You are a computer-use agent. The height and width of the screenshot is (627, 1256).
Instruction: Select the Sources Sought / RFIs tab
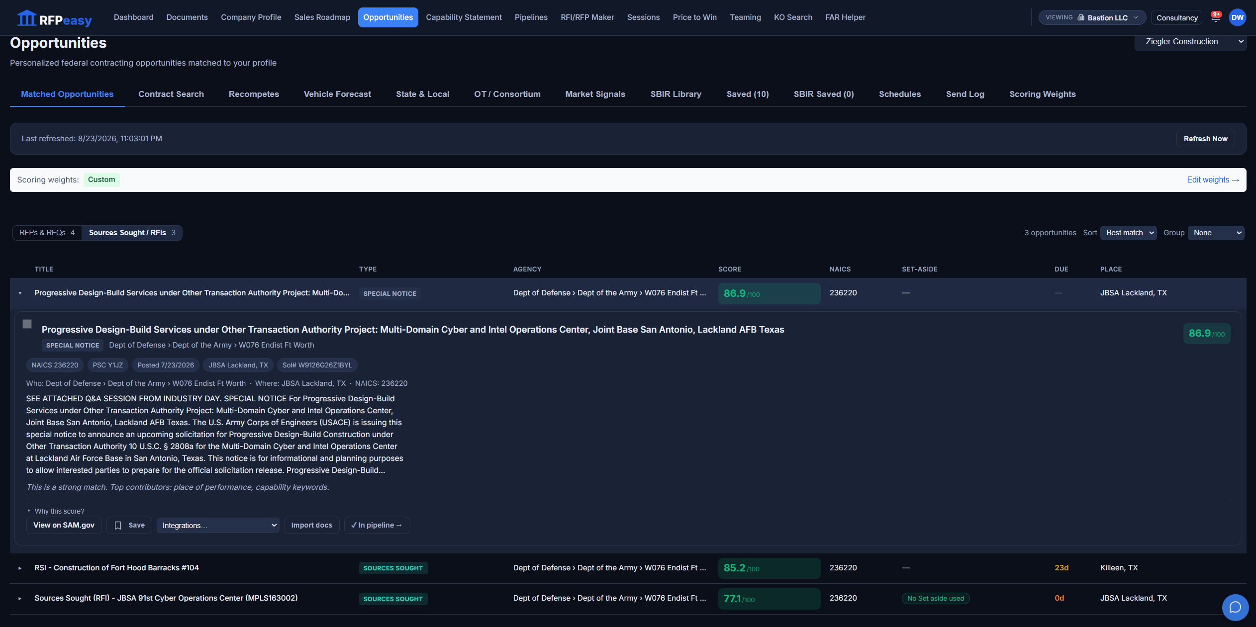[x=132, y=233]
